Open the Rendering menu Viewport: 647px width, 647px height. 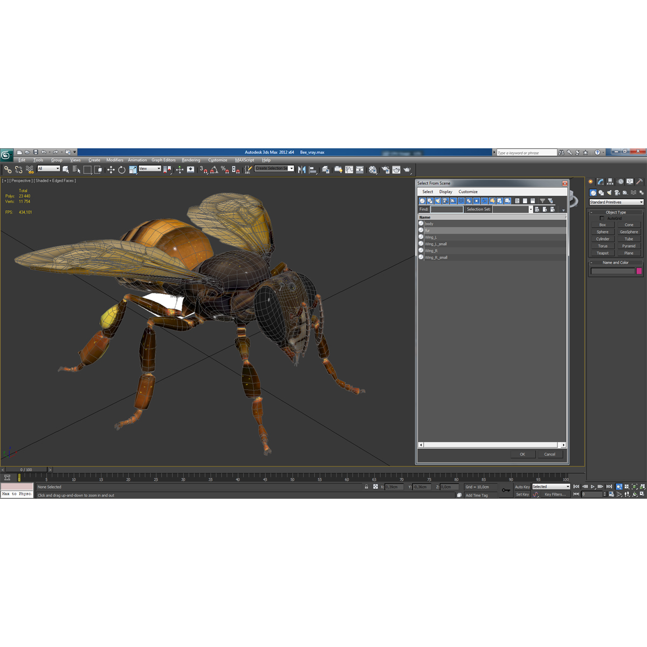(191, 160)
